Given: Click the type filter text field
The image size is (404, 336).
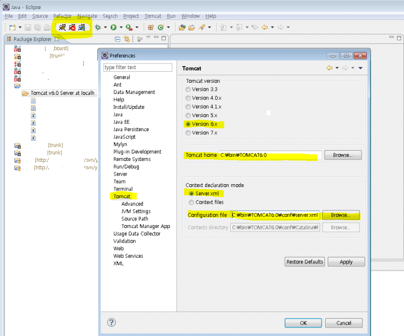Looking at the screenshot, I should pyautogui.click(x=137, y=67).
